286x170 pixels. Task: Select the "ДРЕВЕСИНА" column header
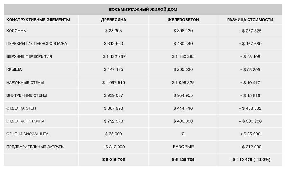pos(113,20)
